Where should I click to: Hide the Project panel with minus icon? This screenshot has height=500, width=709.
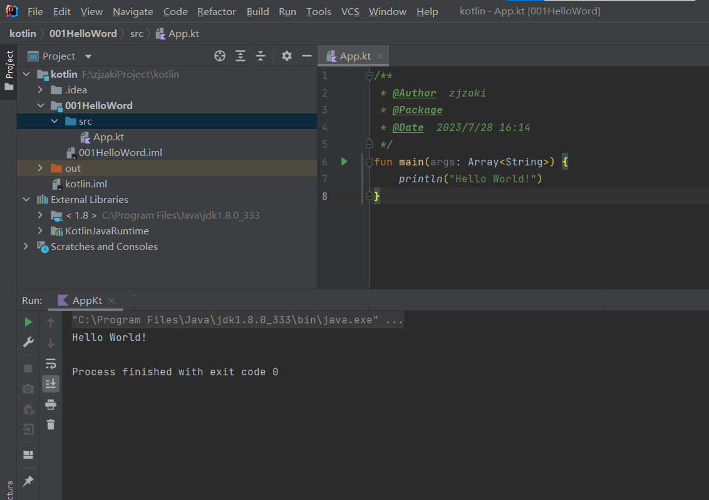(306, 56)
